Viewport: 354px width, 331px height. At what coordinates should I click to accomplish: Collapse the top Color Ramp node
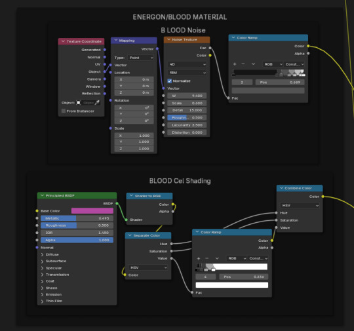click(x=233, y=38)
